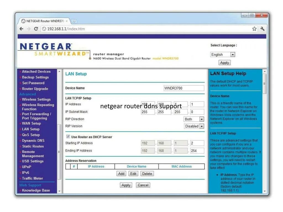The height and width of the screenshot is (212, 283).
Task: Open Port Forwarding / Port Triggering
Action: pyautogui.click(x=36, y=116)
